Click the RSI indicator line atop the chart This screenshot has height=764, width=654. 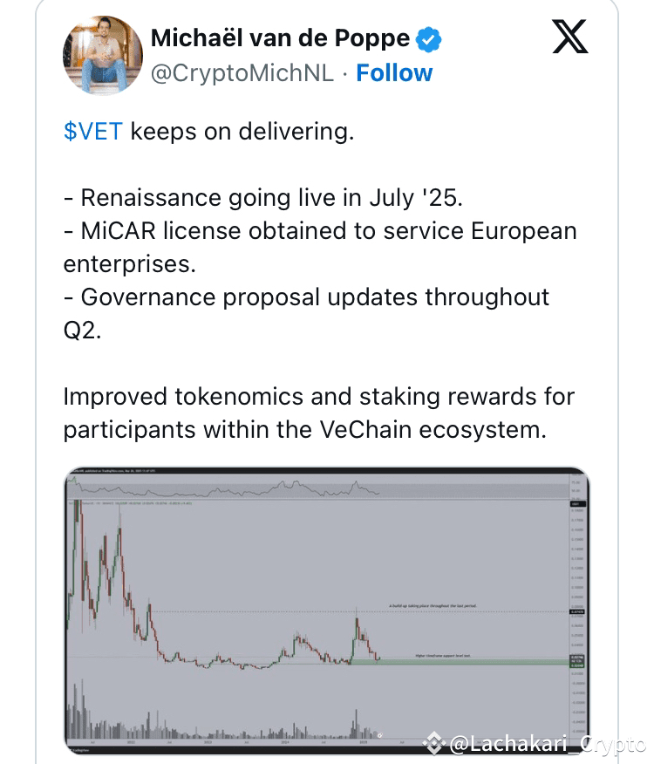(x=262, y=491)
